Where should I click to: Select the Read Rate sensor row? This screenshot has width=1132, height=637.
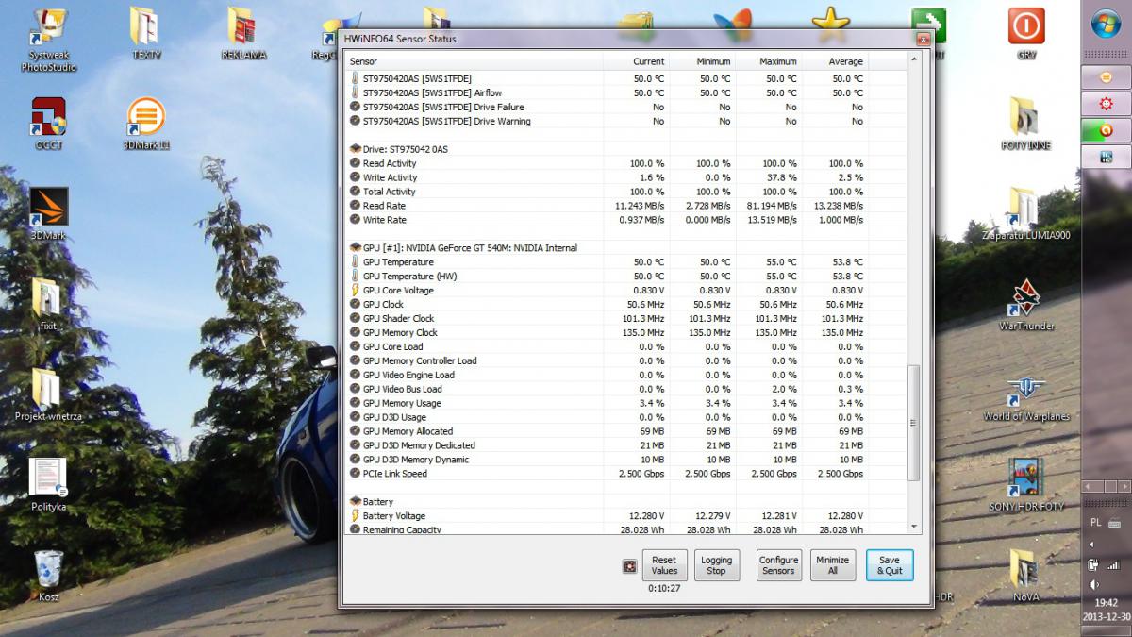click(627, 206)
